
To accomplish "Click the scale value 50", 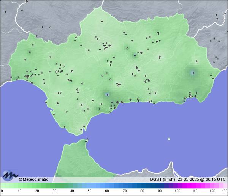I will 89,191.
